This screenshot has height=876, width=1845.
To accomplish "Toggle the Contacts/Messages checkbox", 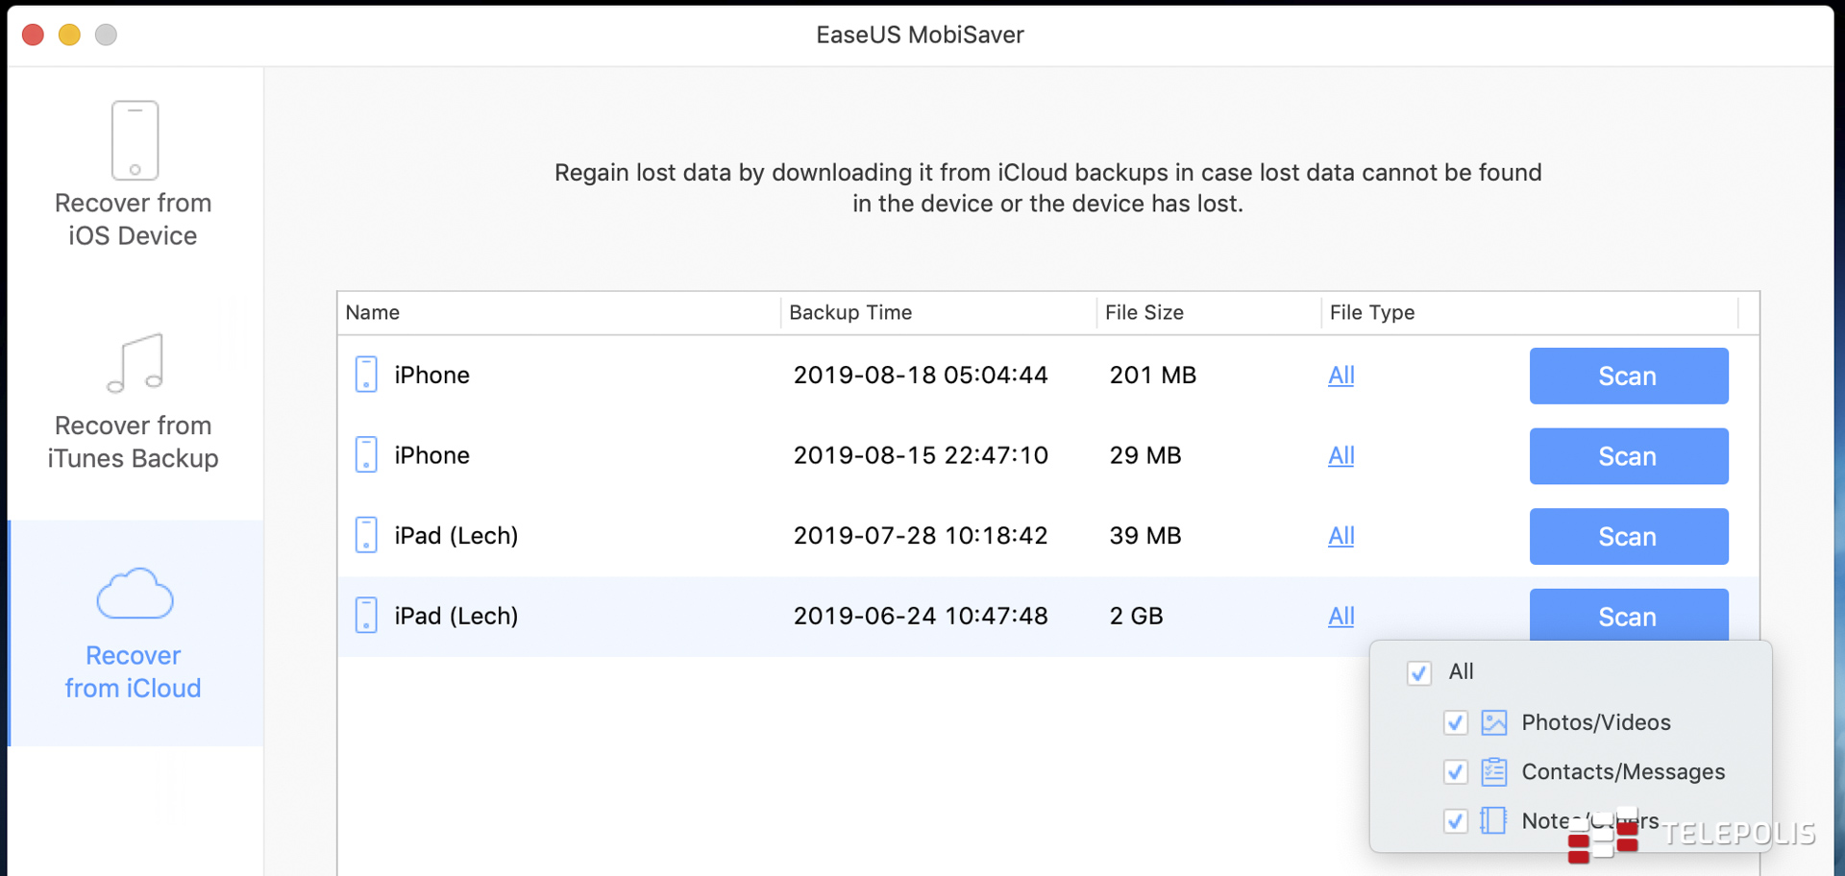I will pyautogui.click(x=1456, y=771).
